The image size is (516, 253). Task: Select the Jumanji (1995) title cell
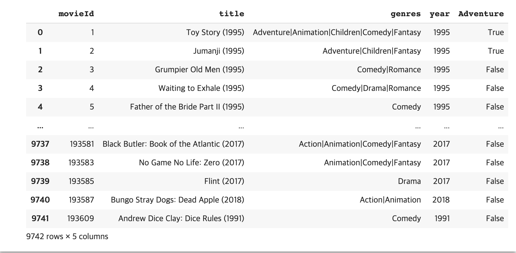pos(218,51)
